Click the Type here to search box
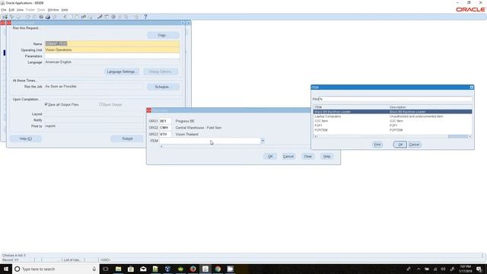Image resolution: width=487 pixels, height=274 pixels. [56, 269]
